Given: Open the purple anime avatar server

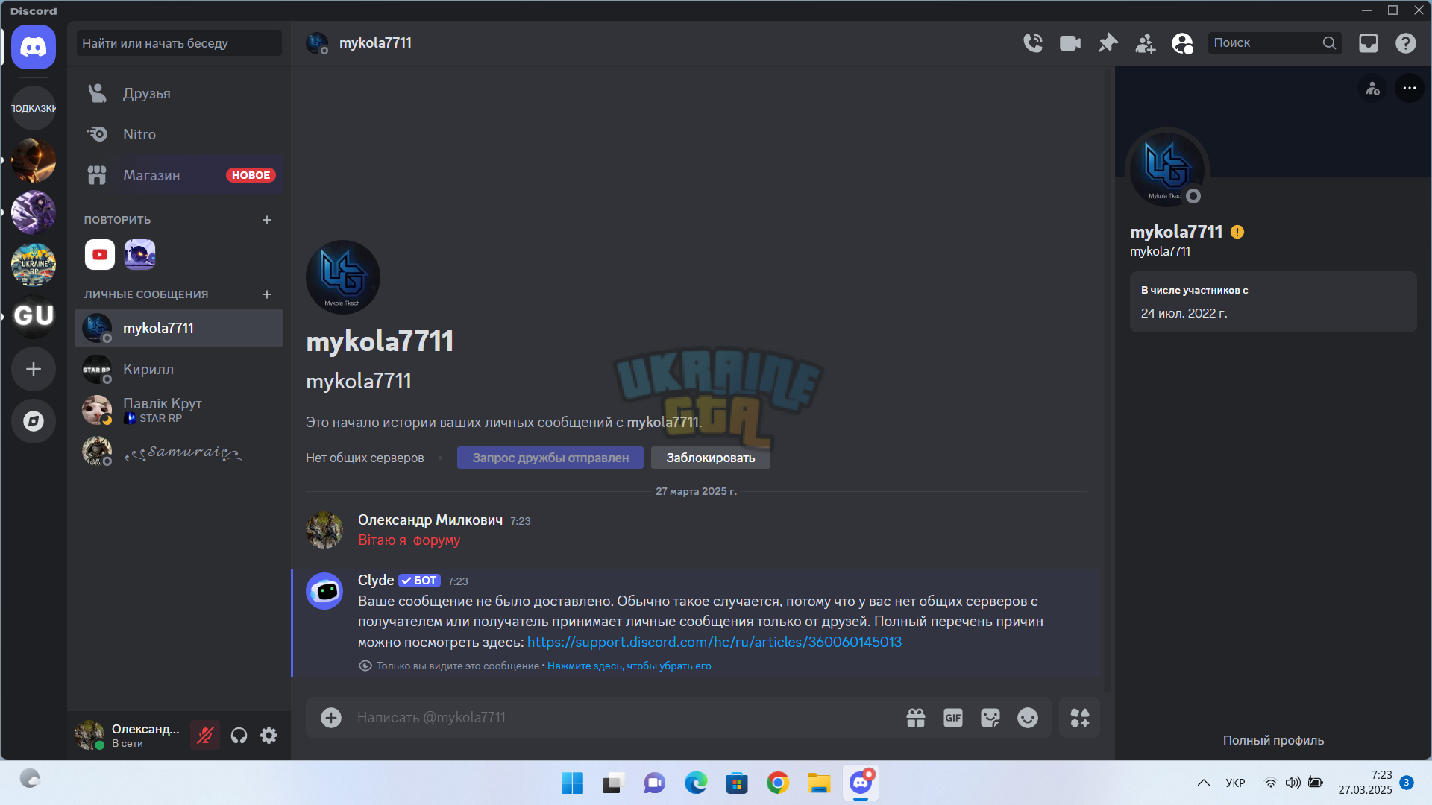Looking at the screenshot, I should tap(34, 212).
